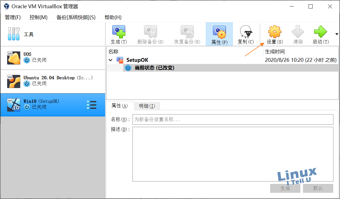Select the Ubuntu 20.04 Desktop virtual machine
Image resolution: width=340 pixels, height=199 pixels.
pos(53,81)
